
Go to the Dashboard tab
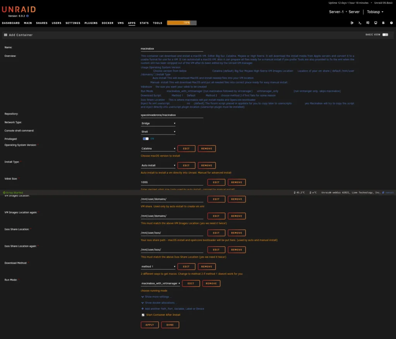[x=11, y=23]
